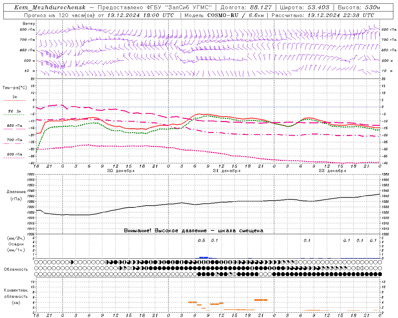Select the "Прогноз на 120 часа(ов)" text
The image size is (398, 318).
(x=59, y=15)
